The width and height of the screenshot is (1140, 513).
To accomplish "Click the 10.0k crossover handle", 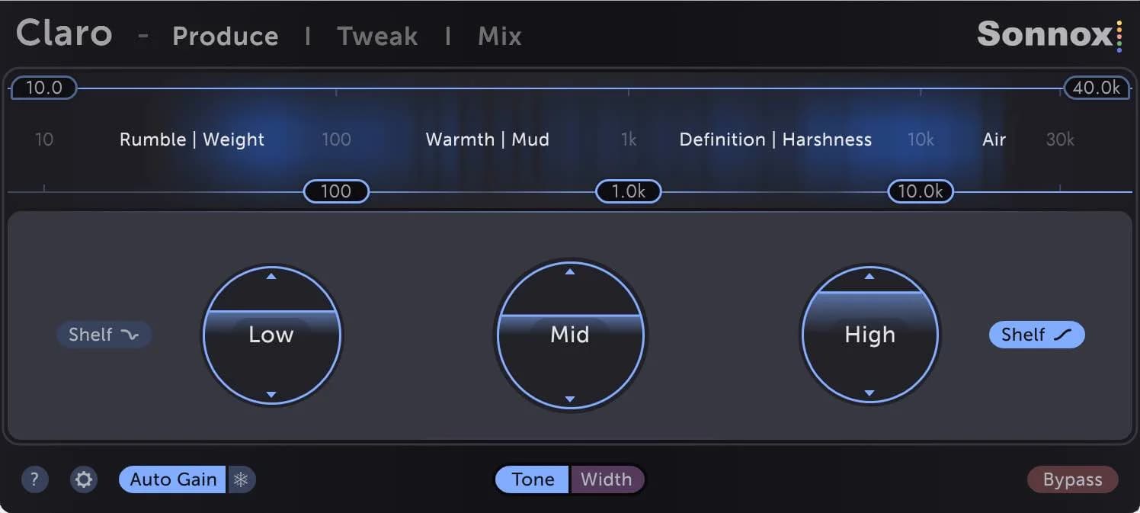I will (x=920, y=191).
